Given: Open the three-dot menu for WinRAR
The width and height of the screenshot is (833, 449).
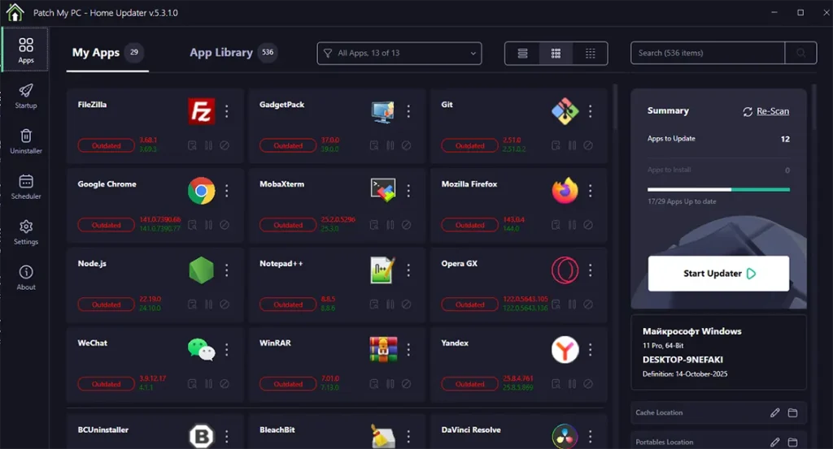Looking at the screenshot, I should coord(408,350).
